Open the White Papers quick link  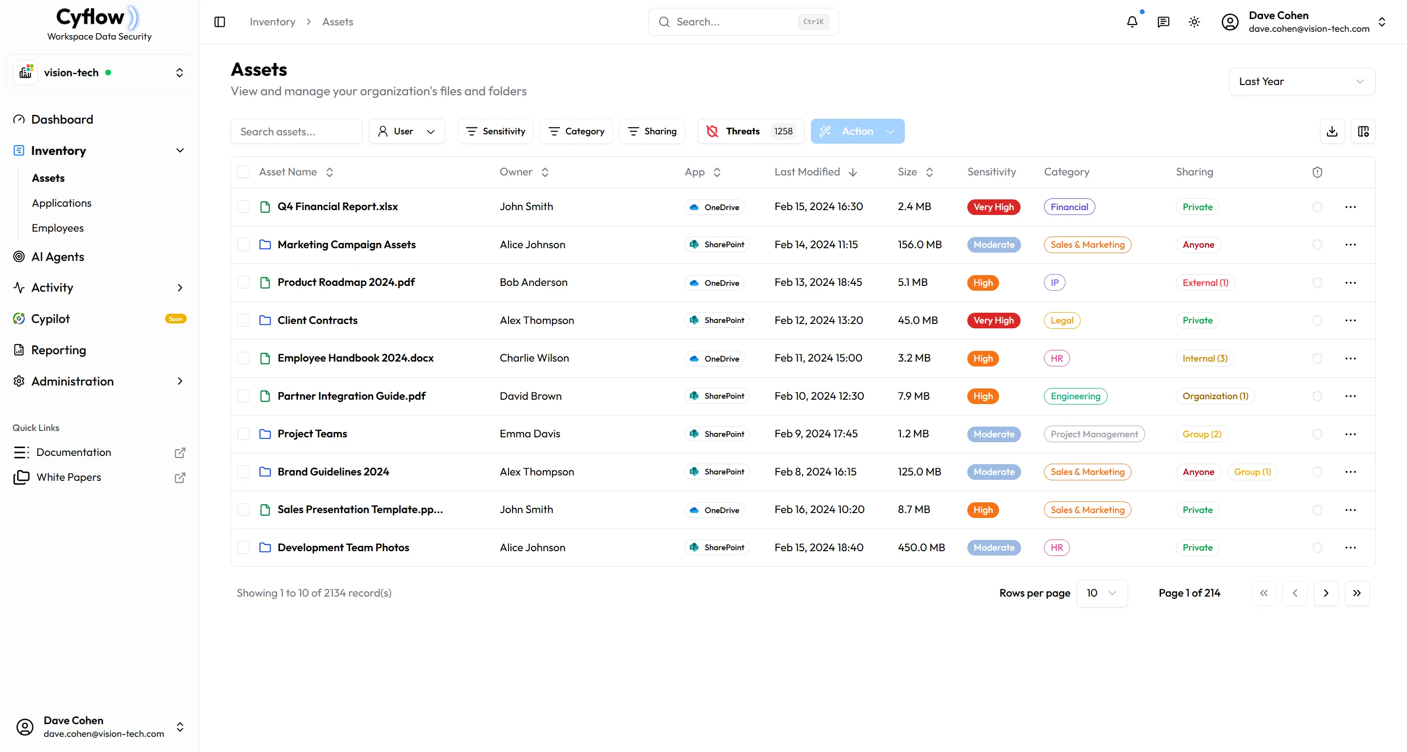pos(69,477)
